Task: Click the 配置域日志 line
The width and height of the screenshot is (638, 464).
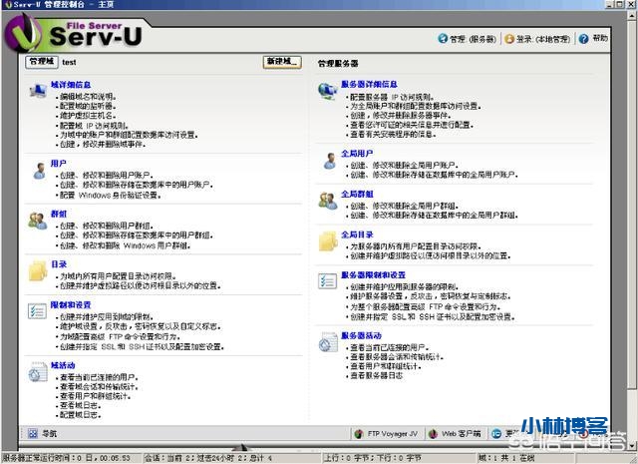Action: pos(80,415)
